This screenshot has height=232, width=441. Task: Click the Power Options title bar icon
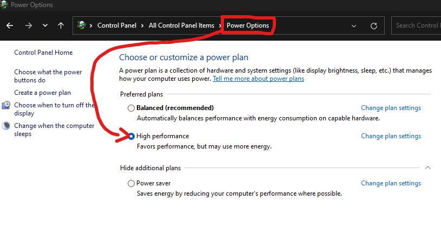pos(4,5)
